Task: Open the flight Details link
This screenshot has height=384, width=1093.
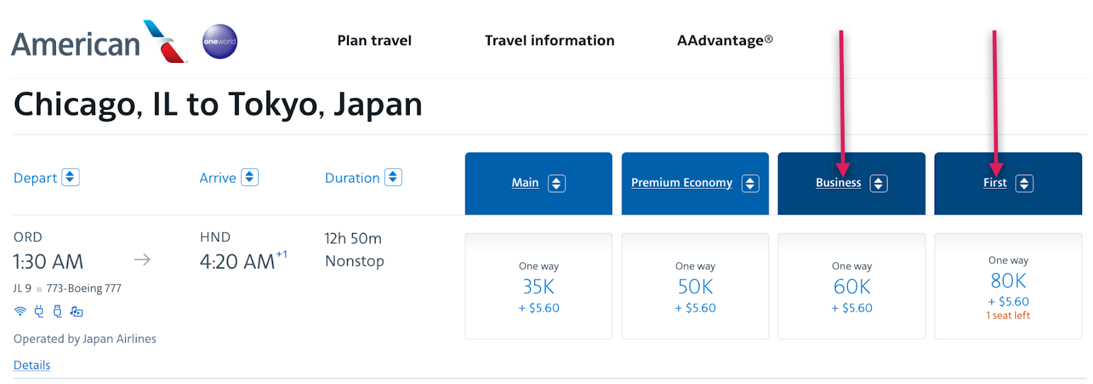Action: click(32, 365)
